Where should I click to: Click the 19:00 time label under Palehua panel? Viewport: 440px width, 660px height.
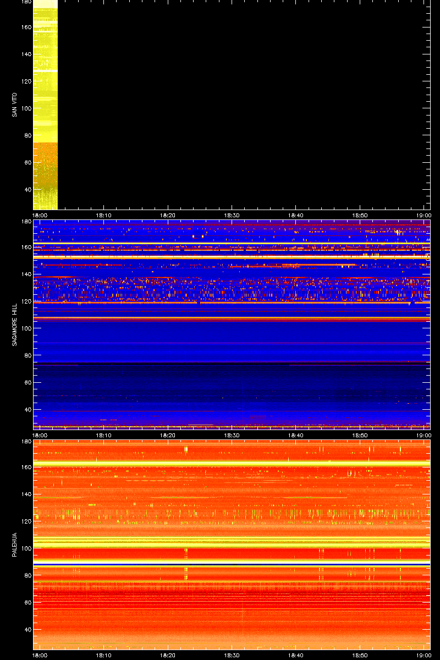[x=424, y=656]
